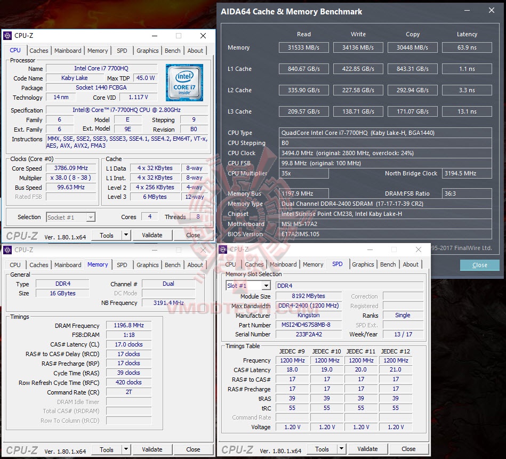The image size is (506, 459).
Task: Open Tools arrow dropdown in top CPU-Z window
Action: click(126, 235)
